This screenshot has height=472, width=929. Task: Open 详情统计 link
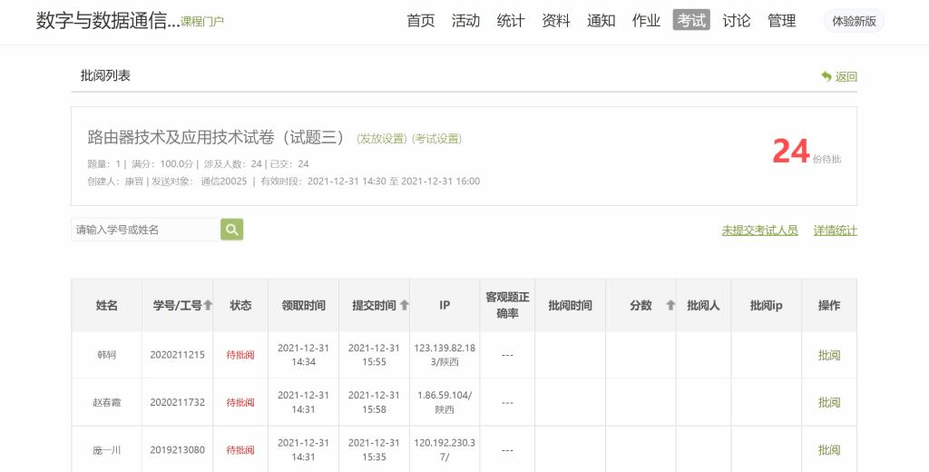[835, 231]
